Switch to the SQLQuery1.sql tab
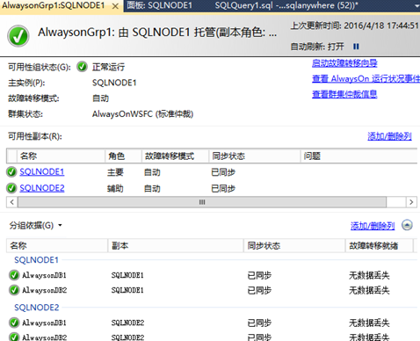 (286, 5)
